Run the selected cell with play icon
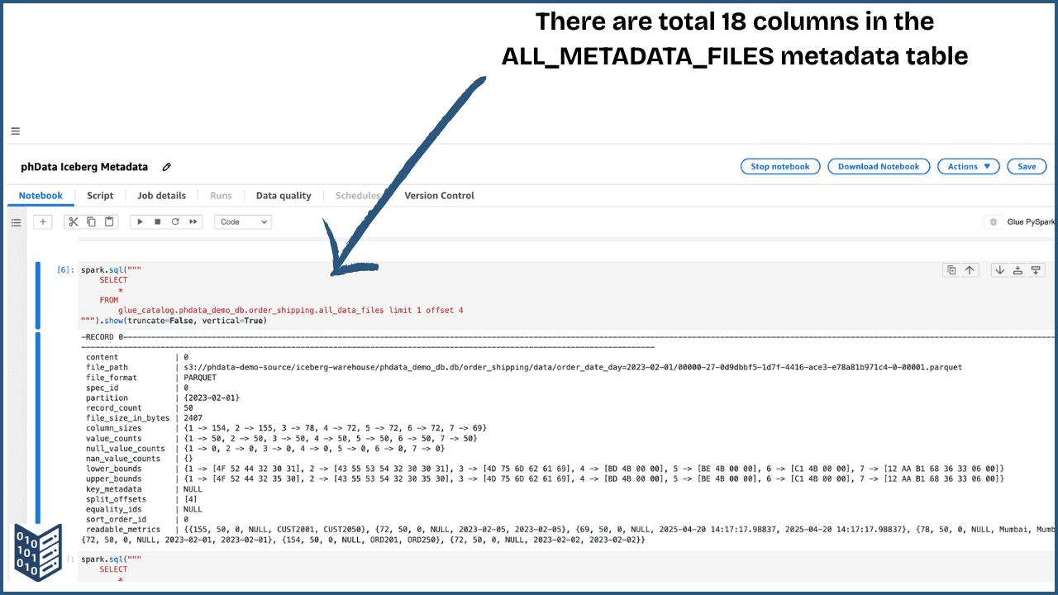The width and height of the screenshot is (1058, 595). 140,221
